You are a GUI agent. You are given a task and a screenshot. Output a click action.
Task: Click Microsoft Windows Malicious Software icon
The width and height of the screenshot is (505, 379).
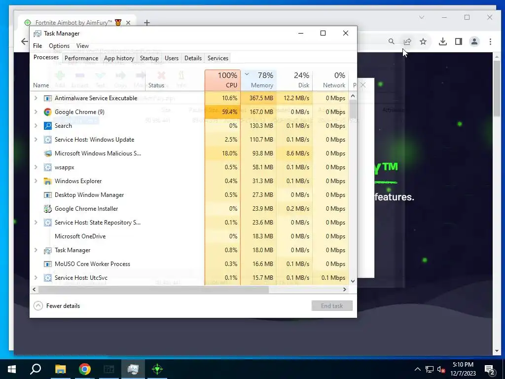pyautogui.click(x=48, y=153)
